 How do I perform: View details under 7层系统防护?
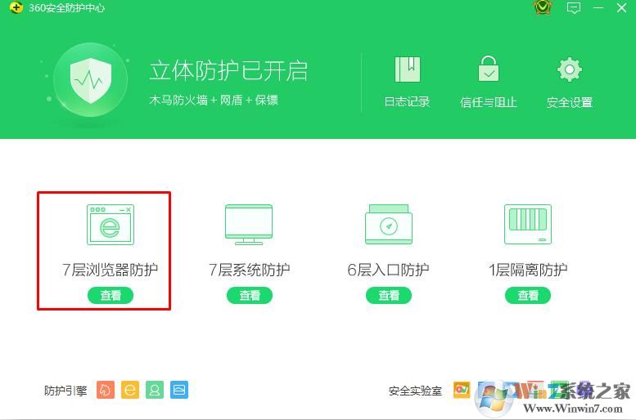point(250,295)
